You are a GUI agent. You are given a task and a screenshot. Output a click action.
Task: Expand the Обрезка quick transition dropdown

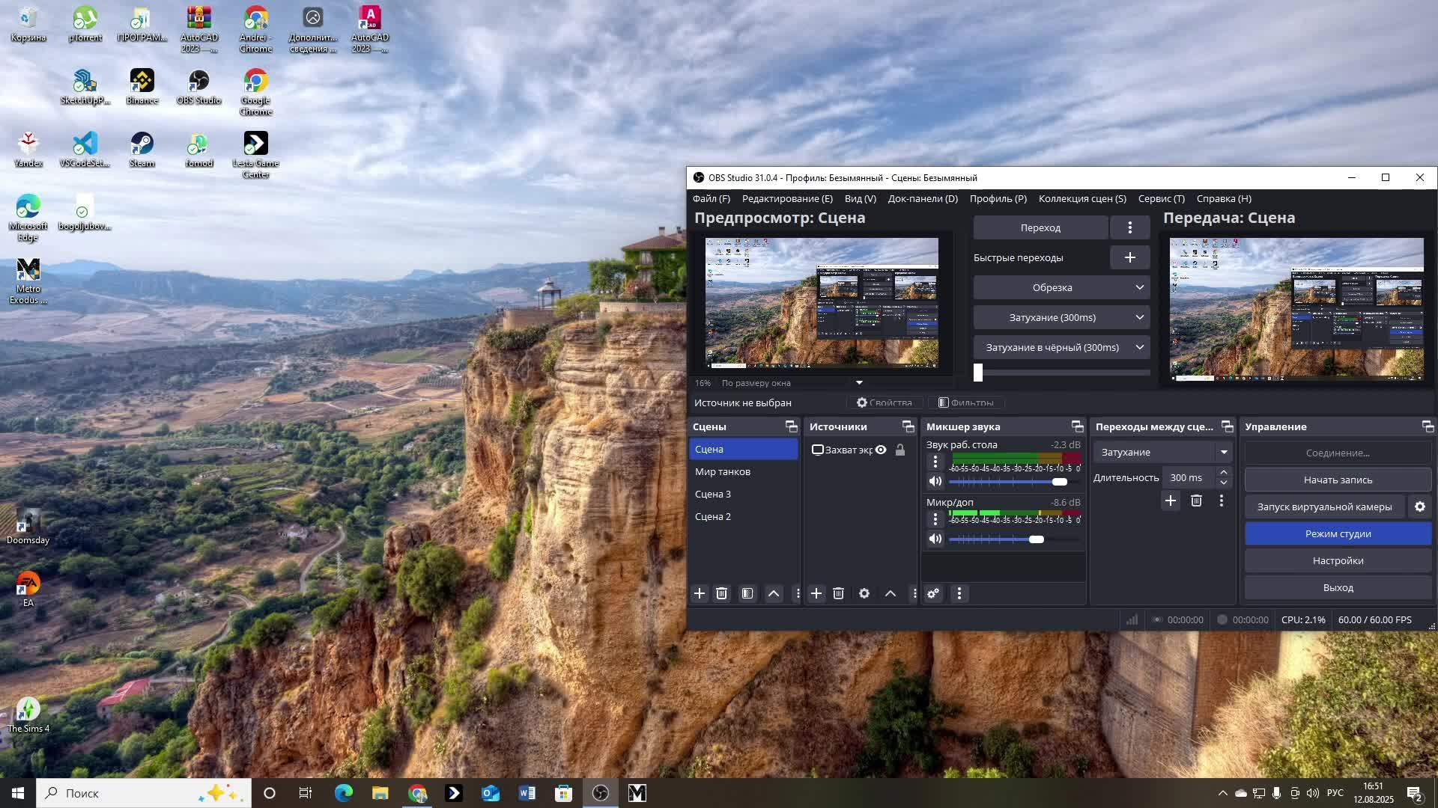coord(1139,287)
